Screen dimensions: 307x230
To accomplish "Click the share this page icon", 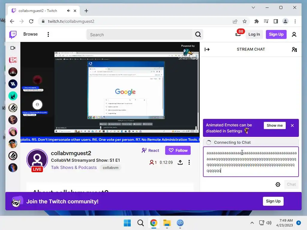I will (235, 21).
